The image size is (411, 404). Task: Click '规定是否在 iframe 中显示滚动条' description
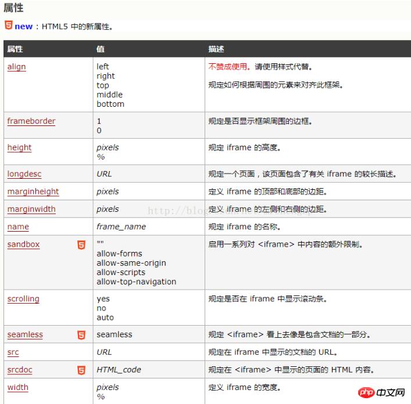click(267, 299)
